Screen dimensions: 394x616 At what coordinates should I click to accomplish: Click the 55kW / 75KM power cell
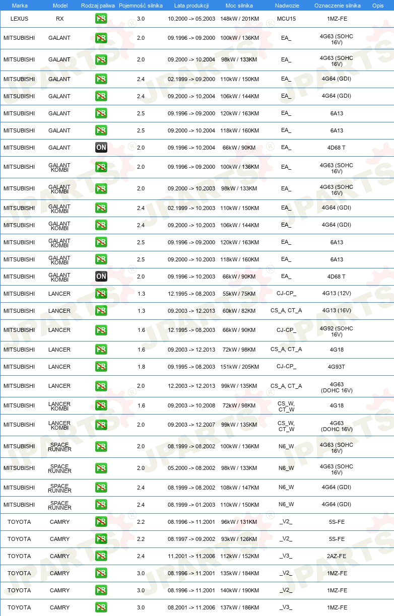click(x=240, y=294)
